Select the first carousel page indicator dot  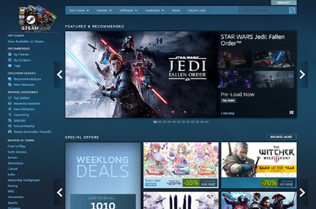click(x=155, y=122)
